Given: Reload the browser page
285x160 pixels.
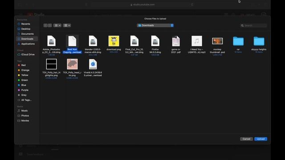Looking at the screenshot, I should pyautogui.click(x=192, y=5).
